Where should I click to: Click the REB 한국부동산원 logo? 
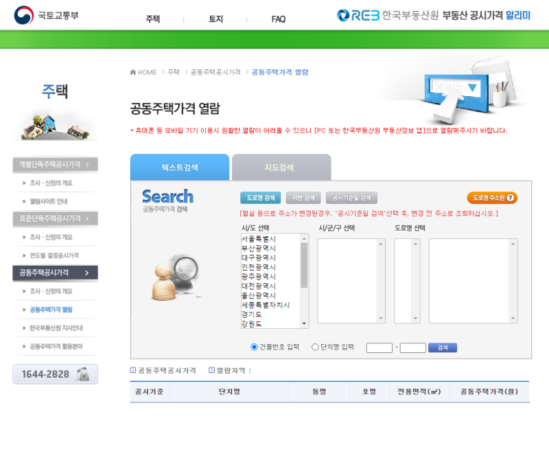(x=387, y=15)
